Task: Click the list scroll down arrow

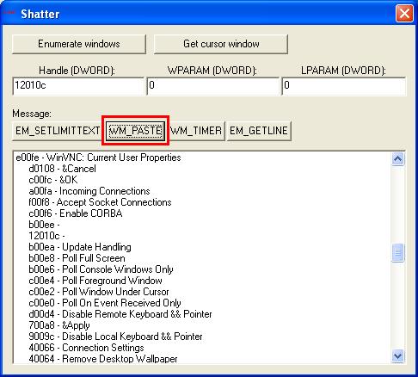Action: [x=398, y=356]
